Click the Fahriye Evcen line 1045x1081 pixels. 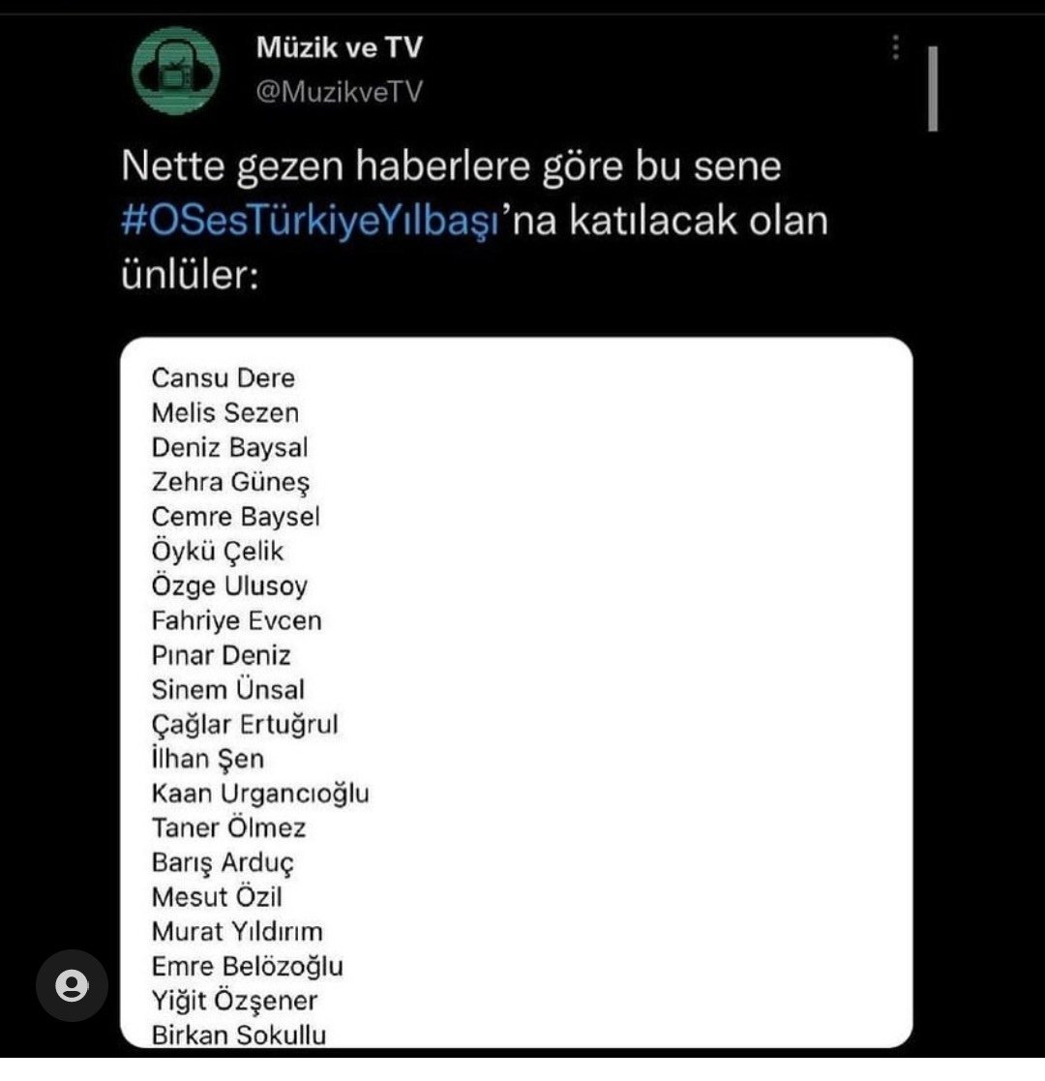pyautogui.click(x=236, y=620)
